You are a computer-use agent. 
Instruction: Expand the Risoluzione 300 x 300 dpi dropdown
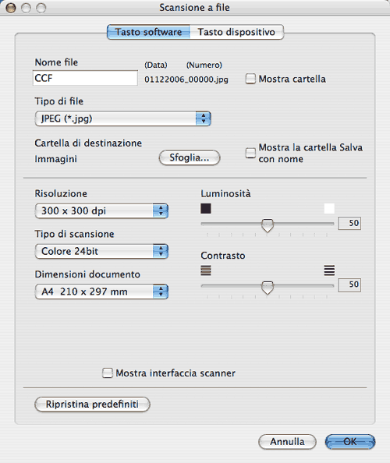click(101, 210)
